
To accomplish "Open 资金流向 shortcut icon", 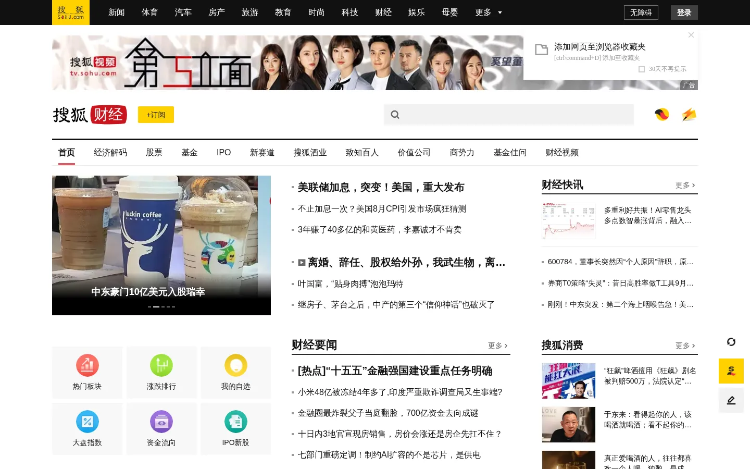I will point(161,422).
